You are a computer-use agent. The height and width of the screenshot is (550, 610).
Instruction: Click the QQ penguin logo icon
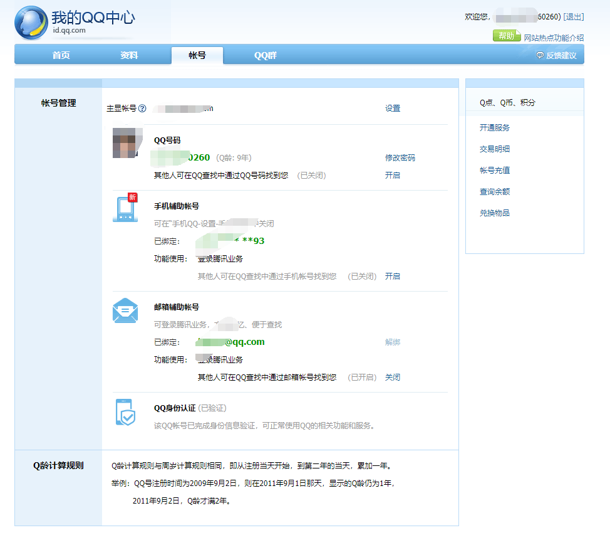click(x=31, y=23)
